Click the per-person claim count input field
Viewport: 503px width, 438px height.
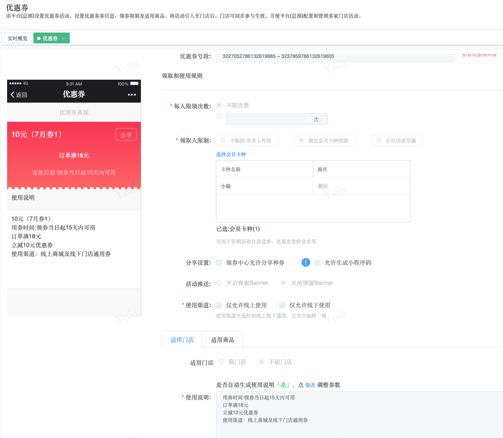[266, 119]
